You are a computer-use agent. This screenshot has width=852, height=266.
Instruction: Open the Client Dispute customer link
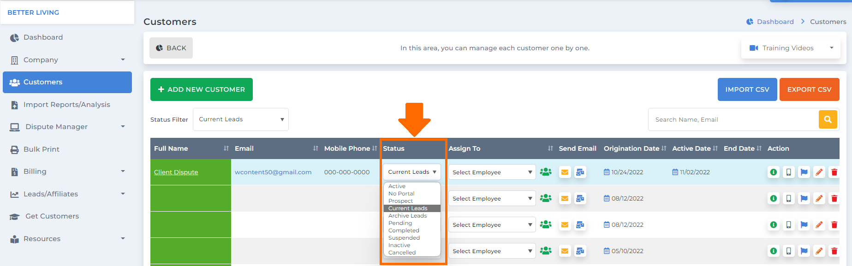(176, 172)
